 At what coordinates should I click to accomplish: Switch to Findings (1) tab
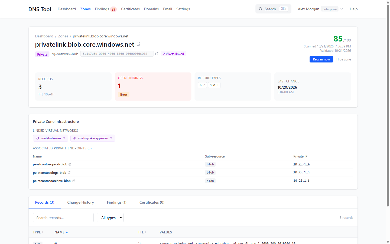click(x=117, y=202)
